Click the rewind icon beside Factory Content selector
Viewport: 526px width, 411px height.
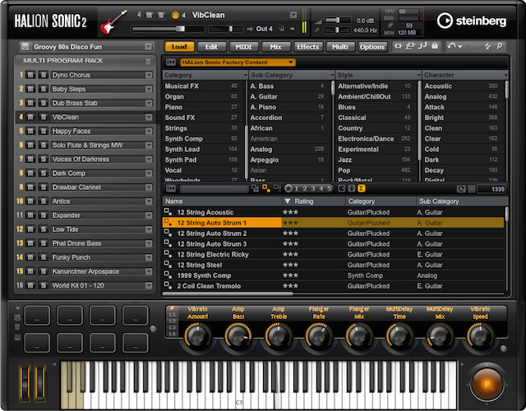[x=171, y=62]
